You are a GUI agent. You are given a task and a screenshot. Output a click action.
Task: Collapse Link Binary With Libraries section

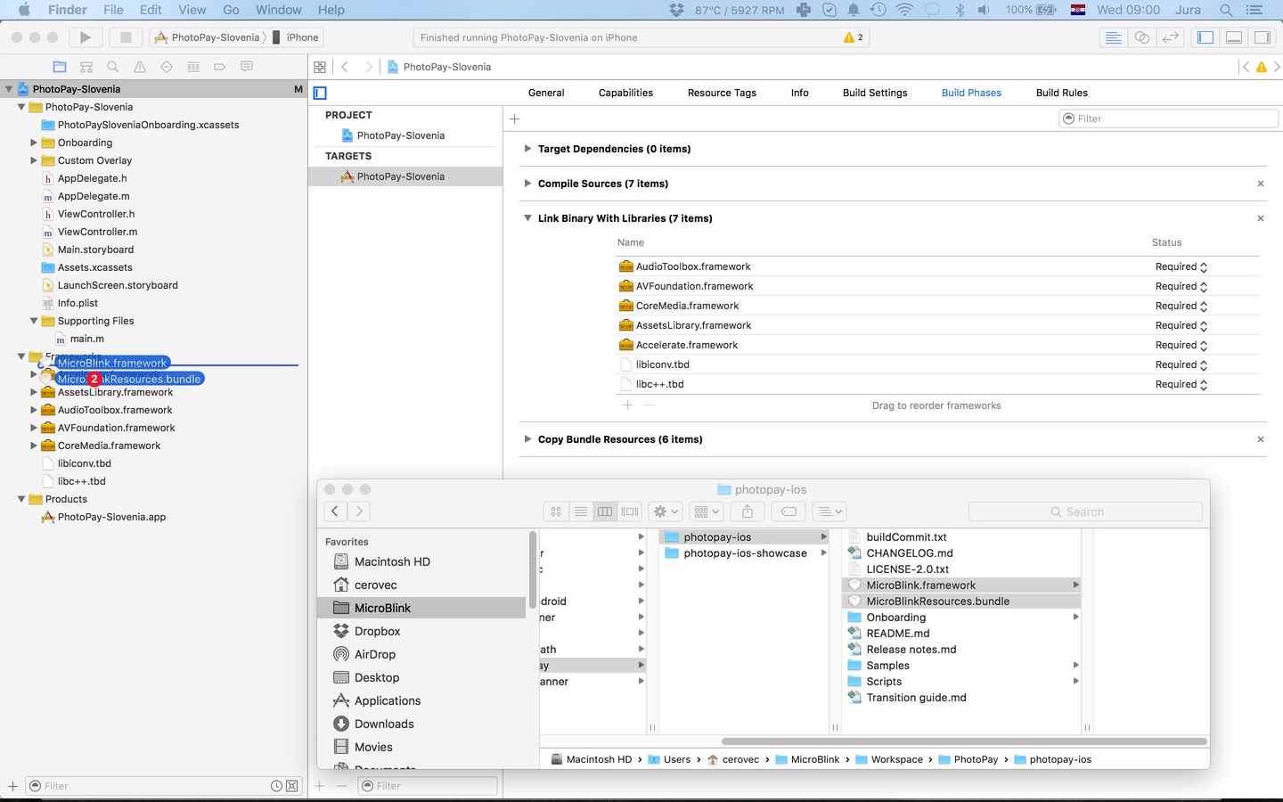527,218
